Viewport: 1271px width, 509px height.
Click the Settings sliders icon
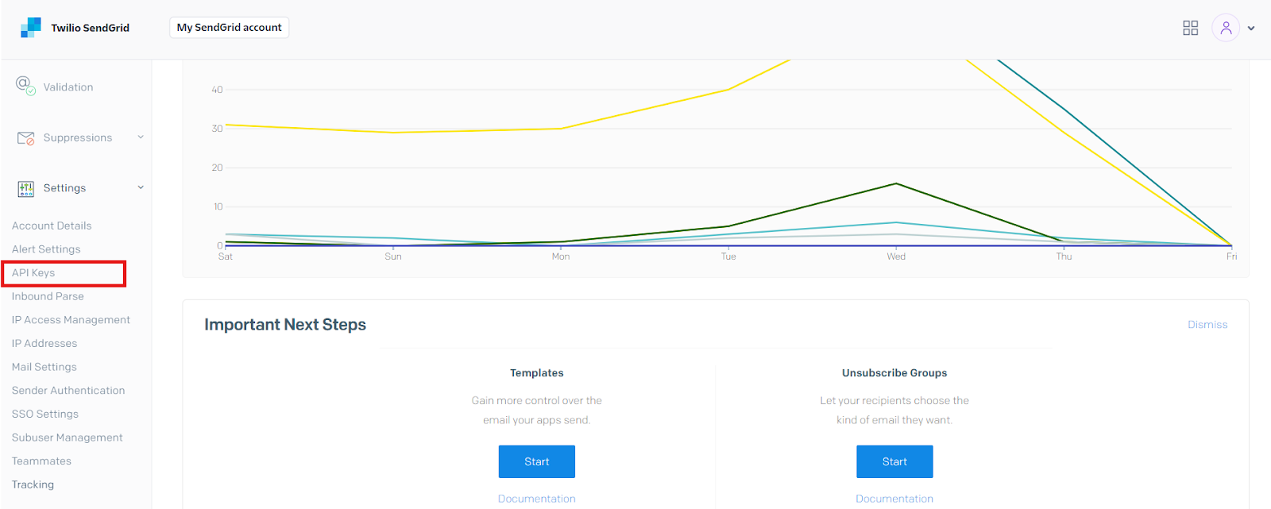pyautogui.click(x=25, y=188)
